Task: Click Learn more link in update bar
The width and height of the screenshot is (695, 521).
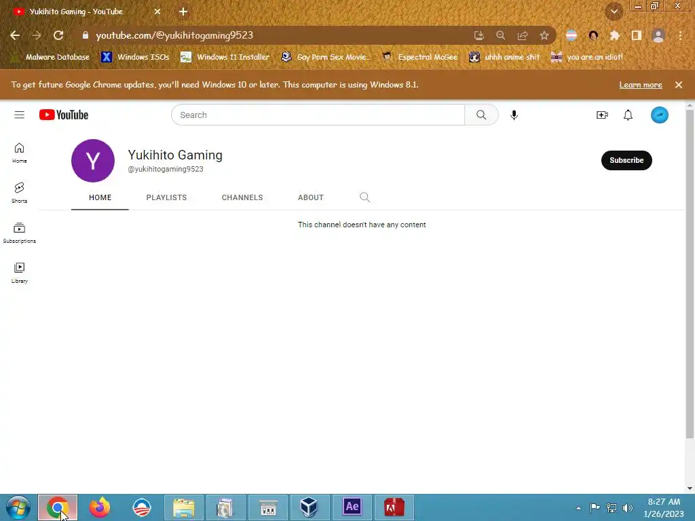Action: click(x=640, y=85)
